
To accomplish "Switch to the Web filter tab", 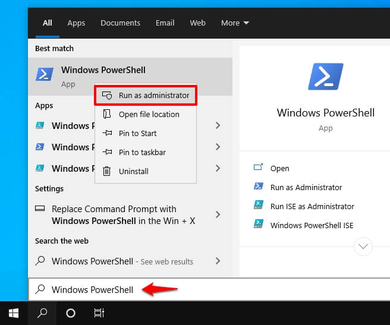I will [x=198, y=23].
